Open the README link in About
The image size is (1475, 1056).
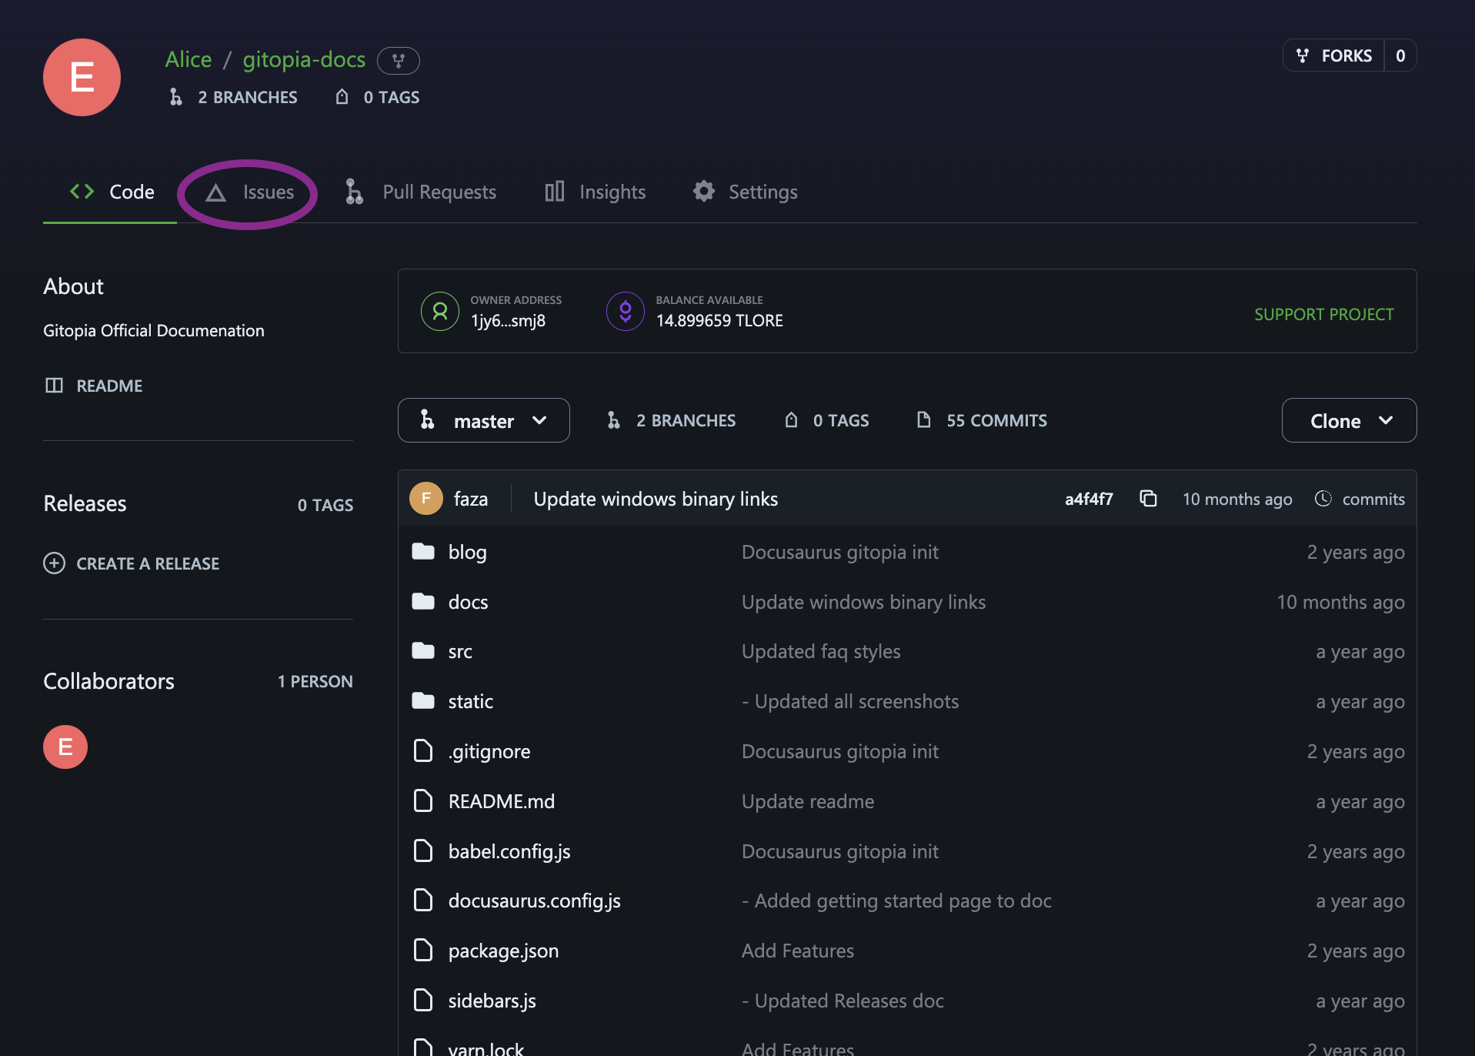point(93,386)
